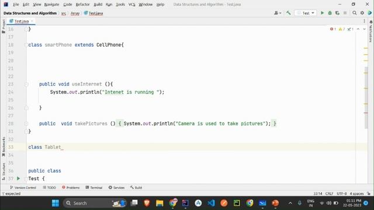Change CRLF line separator in status bar
This screenshot has height=210, width=374.
pos(329,194)
